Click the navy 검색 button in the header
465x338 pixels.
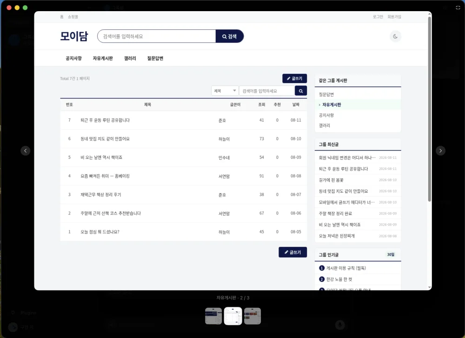pos(230,36)
